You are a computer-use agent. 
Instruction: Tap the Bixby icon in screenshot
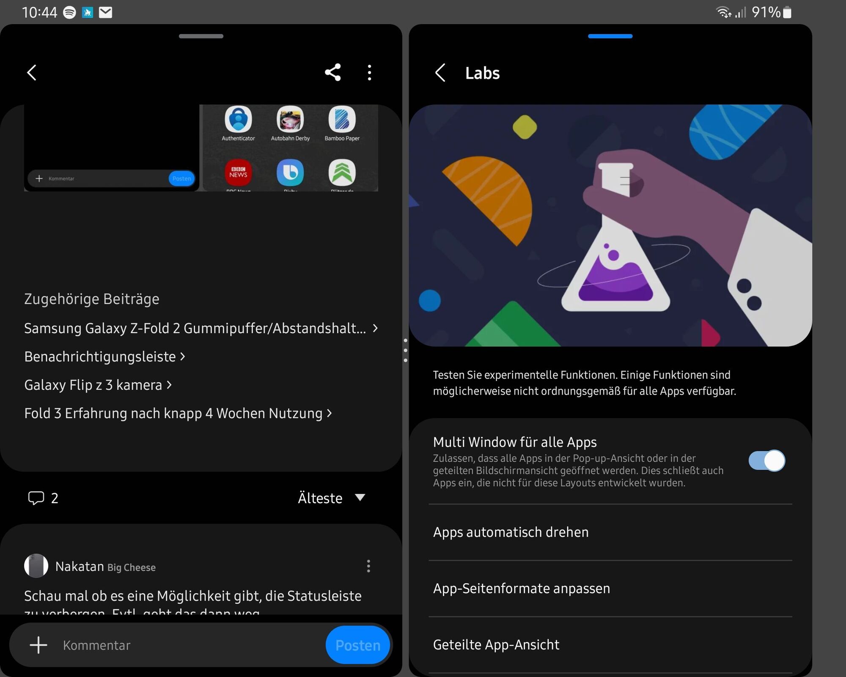[290, 173]
